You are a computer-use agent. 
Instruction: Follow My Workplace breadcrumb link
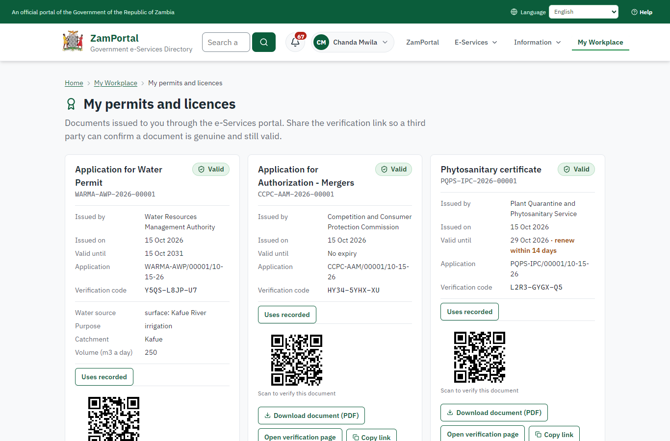click(116, 83)
